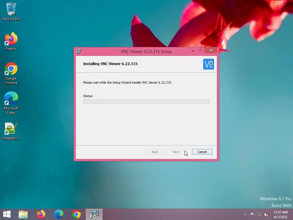Click the 'VNC Viewer 6.22.315 Setup' title text
Viewport: 293px width, 220px height.
(146, 52)
